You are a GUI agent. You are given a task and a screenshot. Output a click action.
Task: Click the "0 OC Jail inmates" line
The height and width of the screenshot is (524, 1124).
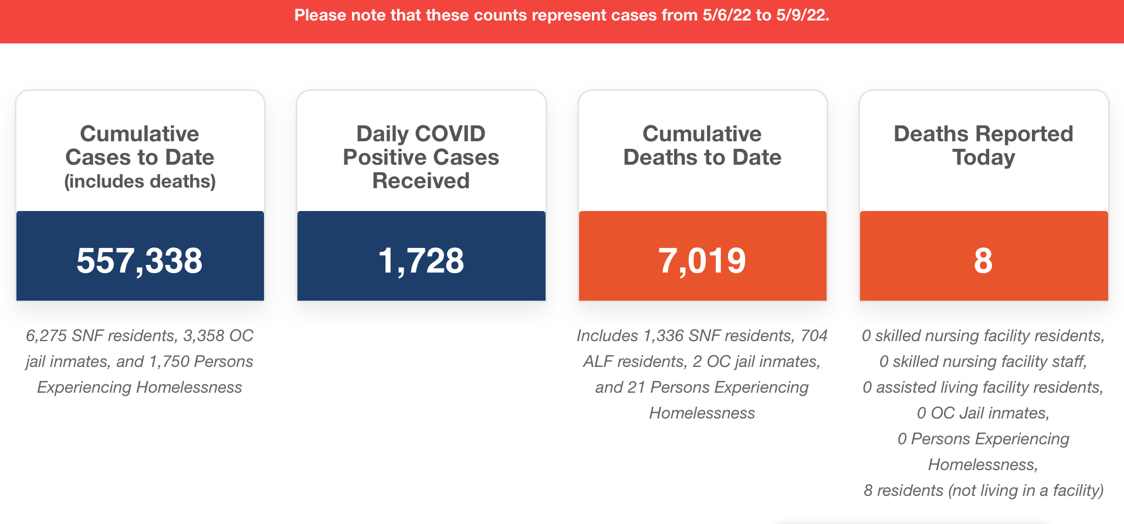[983, 413]
